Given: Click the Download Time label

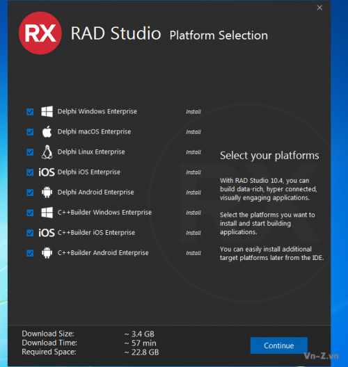Looking at the screenshot, I should coord(49,343).
